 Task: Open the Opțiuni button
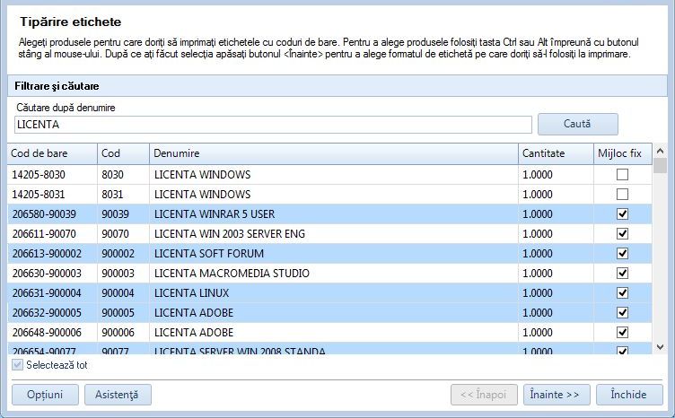(x=45, y=395)
